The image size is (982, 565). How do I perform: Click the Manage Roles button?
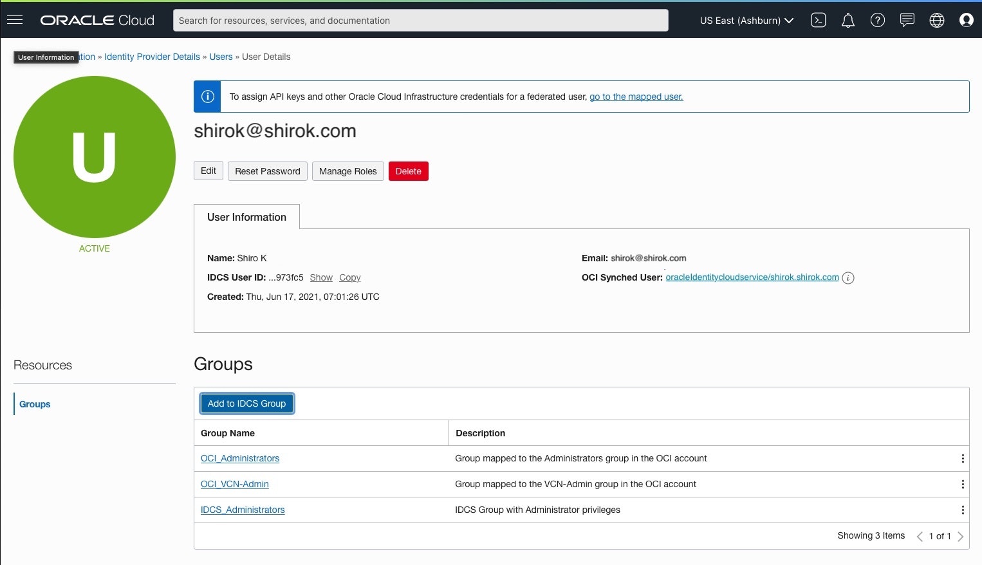tap(348, 171)
